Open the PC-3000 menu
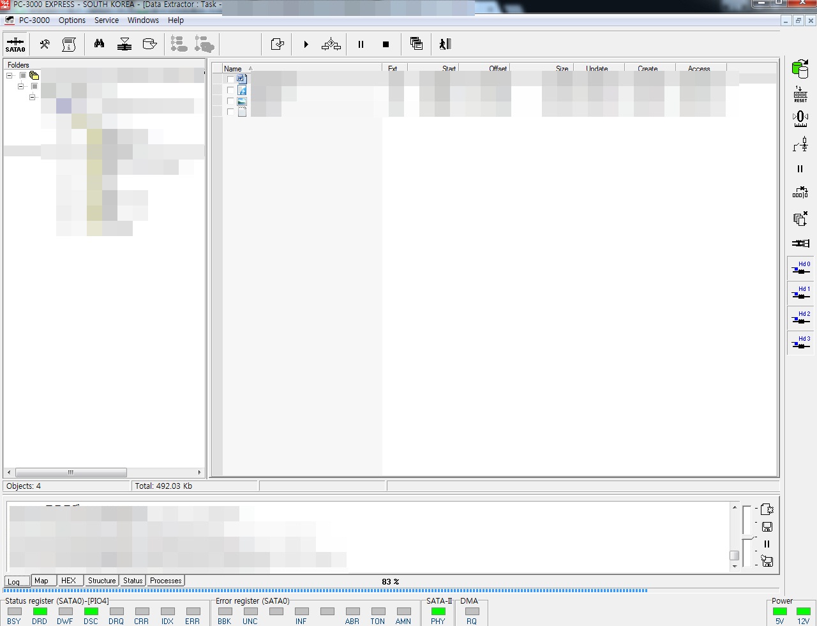This screenshot has height=626, width=817. pos(34,20)
